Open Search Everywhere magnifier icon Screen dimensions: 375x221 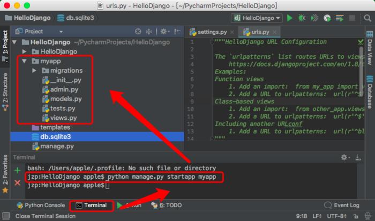[x=367, y=18]
